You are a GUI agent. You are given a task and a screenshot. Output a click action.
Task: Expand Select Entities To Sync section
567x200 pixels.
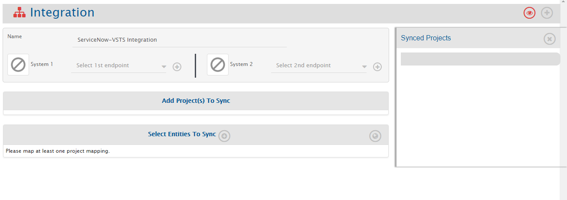click(182, 134)
